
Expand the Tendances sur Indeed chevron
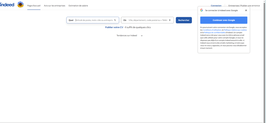click(x=142, y=36)
